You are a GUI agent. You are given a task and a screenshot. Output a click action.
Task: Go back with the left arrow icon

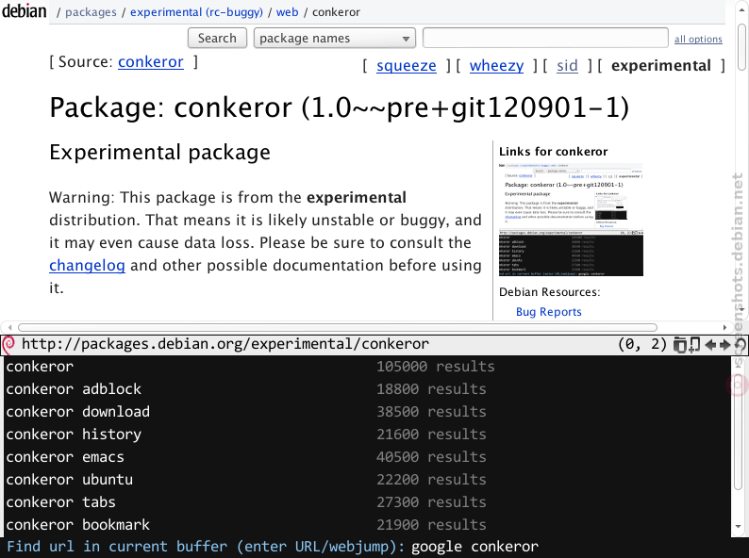pyautogui.click(x=710, y=345)
